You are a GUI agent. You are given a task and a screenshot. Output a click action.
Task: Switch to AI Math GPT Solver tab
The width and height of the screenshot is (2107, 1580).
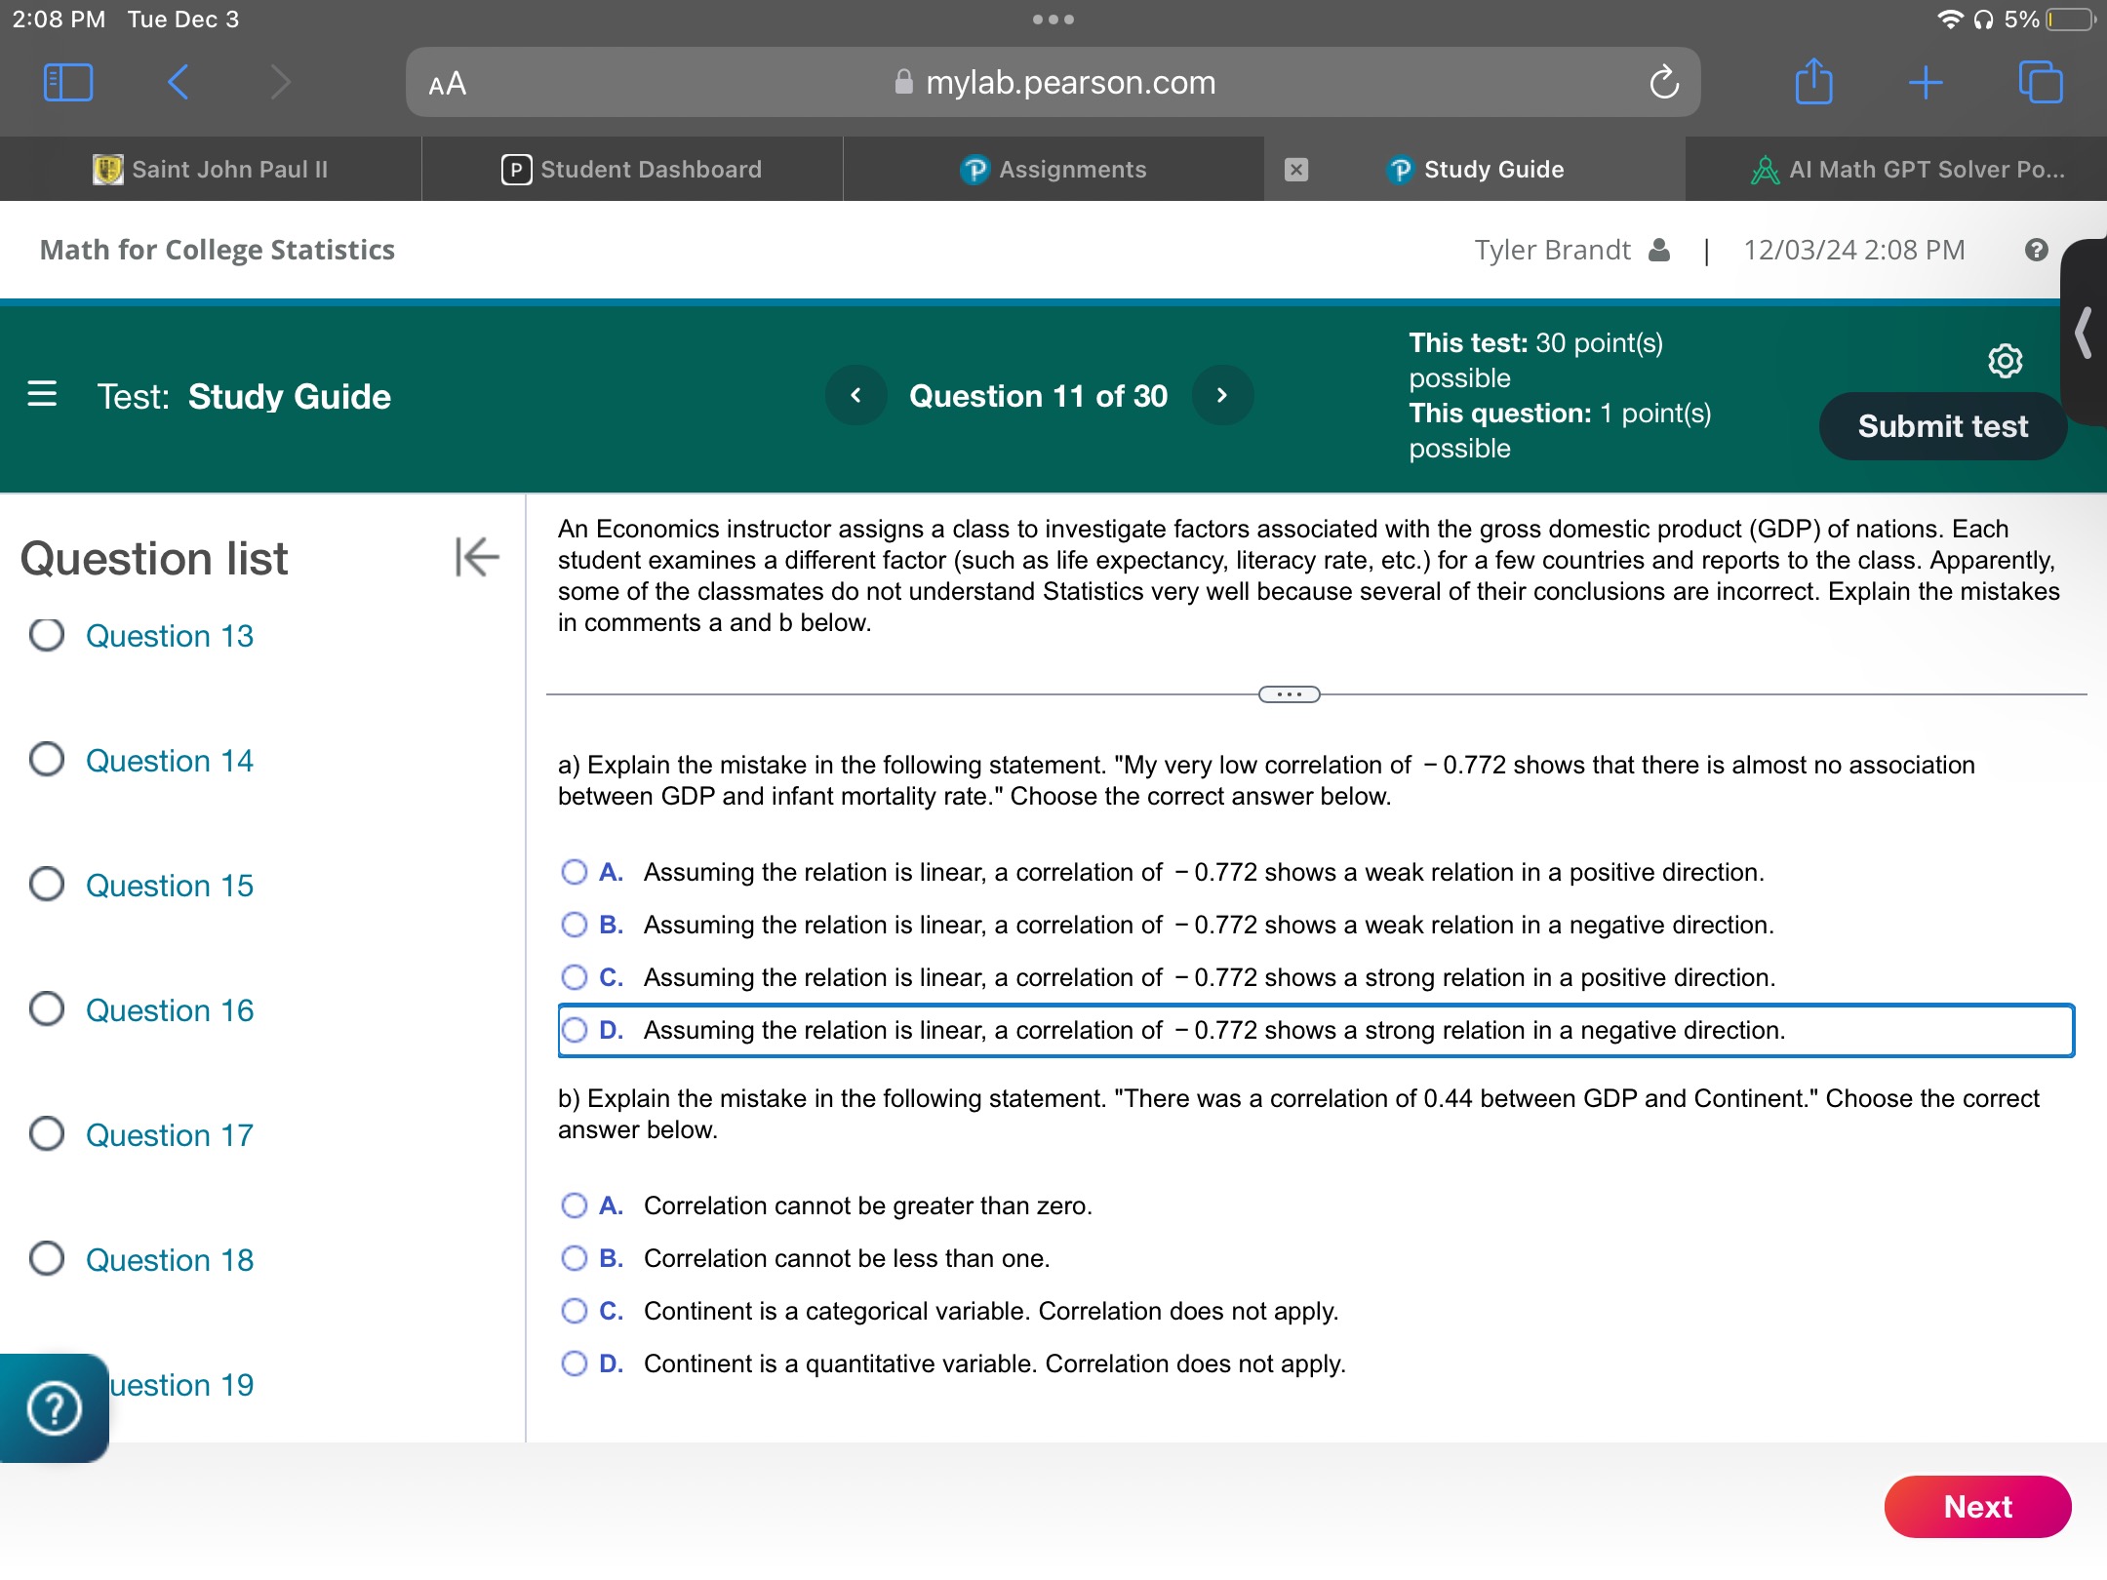coord(1896,170)
